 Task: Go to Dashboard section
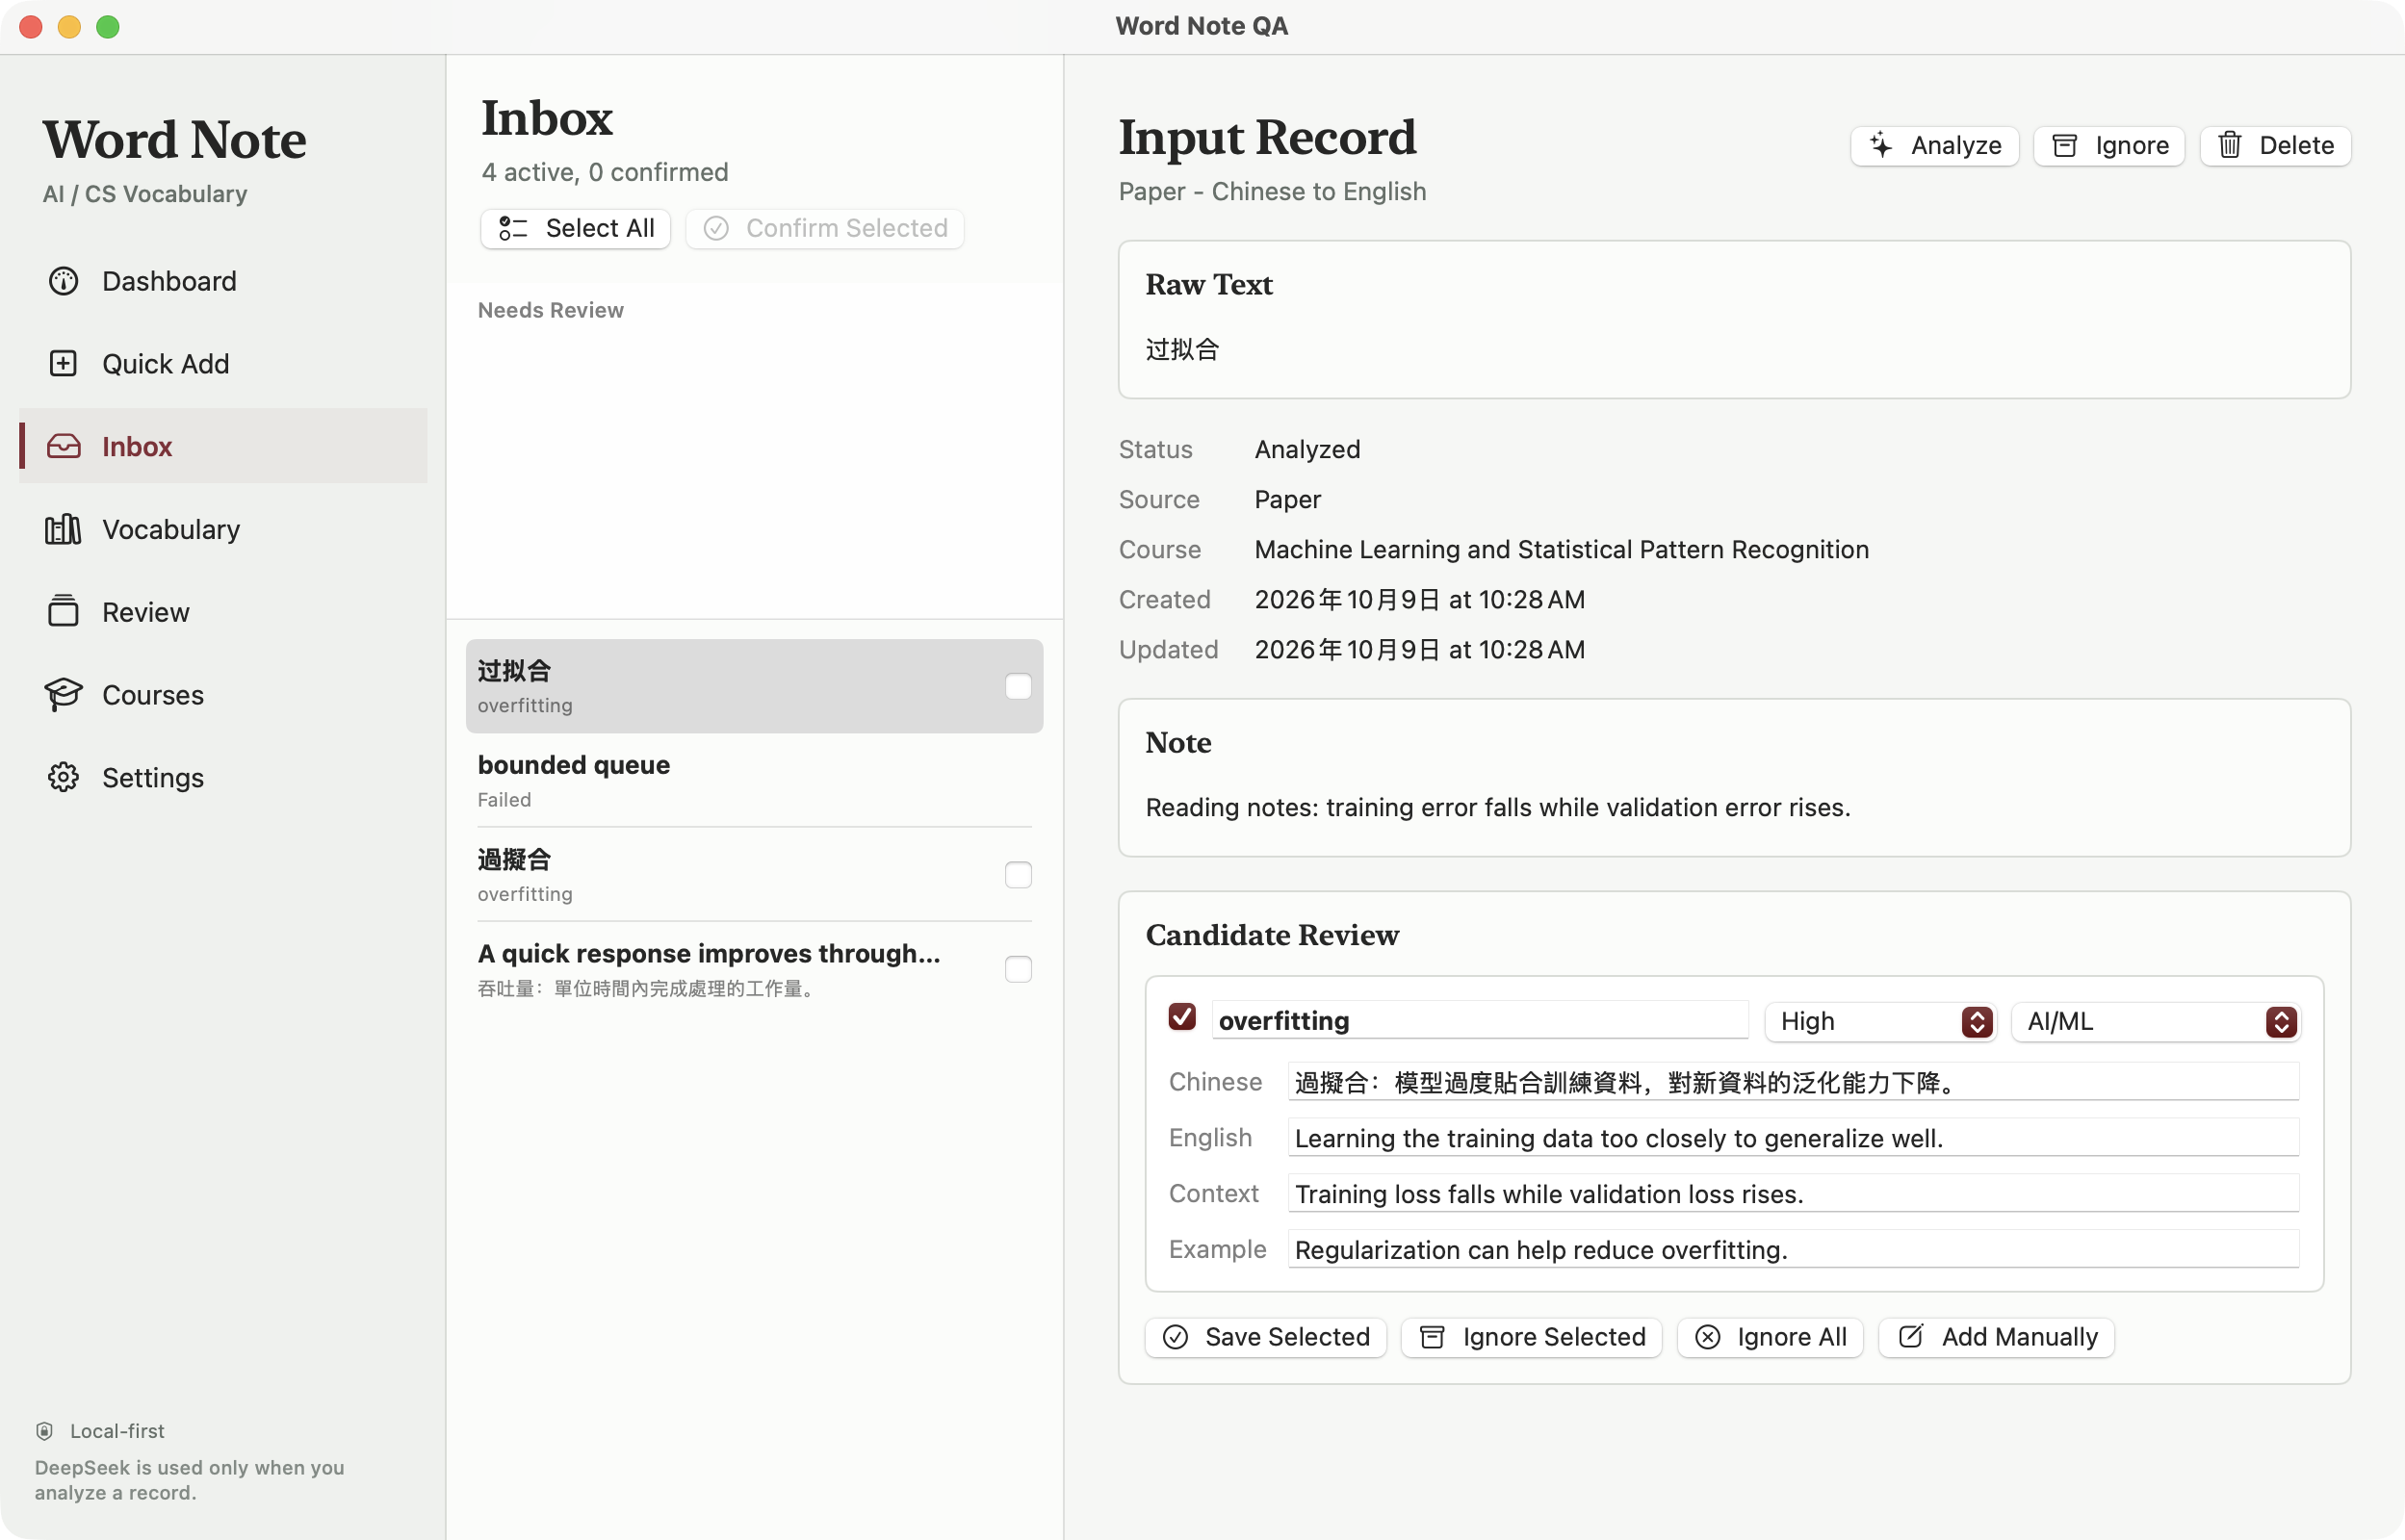(223, 281)
